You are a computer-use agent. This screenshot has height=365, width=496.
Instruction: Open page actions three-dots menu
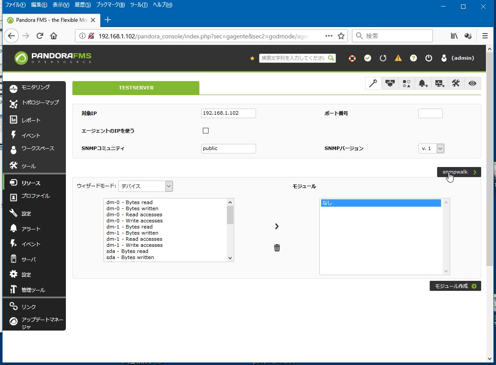click(x=329, y=36)
